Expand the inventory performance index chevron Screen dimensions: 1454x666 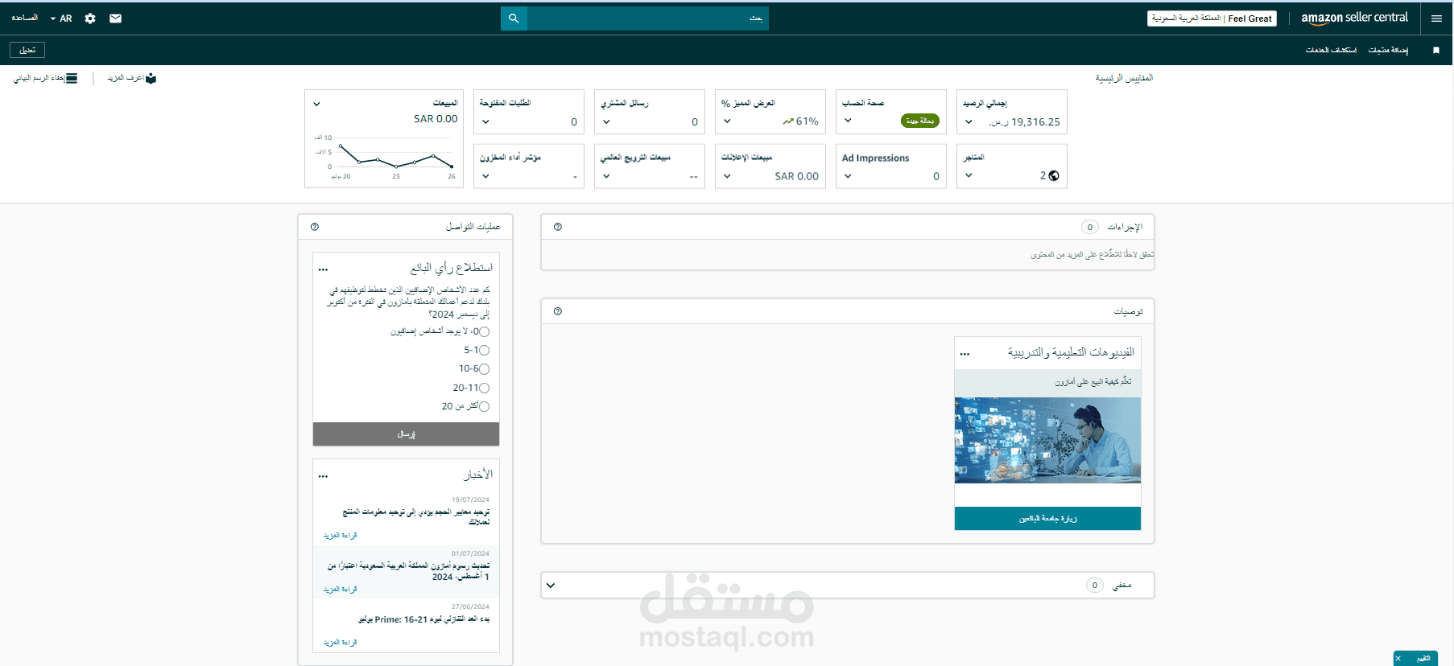click(485, 175)
